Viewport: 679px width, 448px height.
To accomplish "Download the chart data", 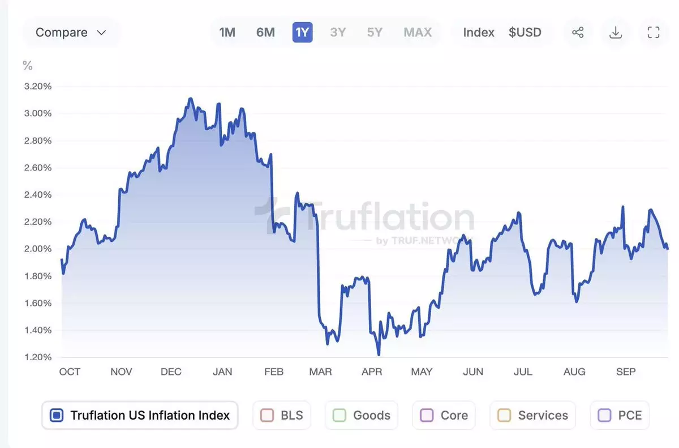I will point(616,32).
